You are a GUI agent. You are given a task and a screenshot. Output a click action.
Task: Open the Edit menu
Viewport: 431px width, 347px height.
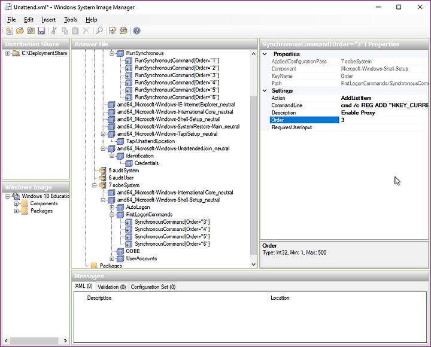[x=29, y=20]
